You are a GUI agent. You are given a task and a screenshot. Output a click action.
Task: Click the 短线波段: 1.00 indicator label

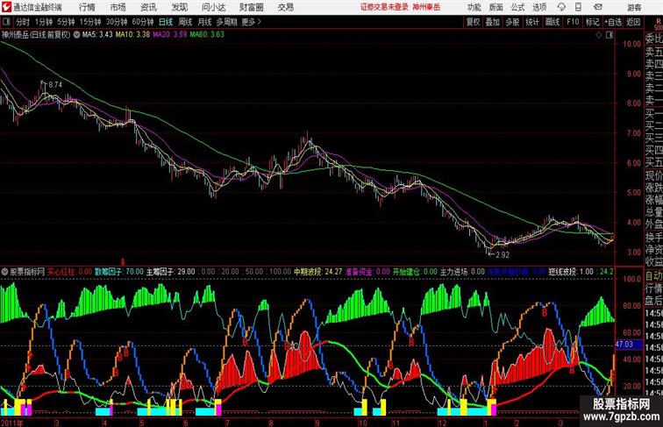tap(571, 272)
